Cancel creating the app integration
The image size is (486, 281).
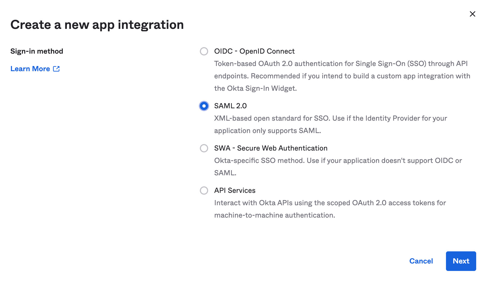421,261
